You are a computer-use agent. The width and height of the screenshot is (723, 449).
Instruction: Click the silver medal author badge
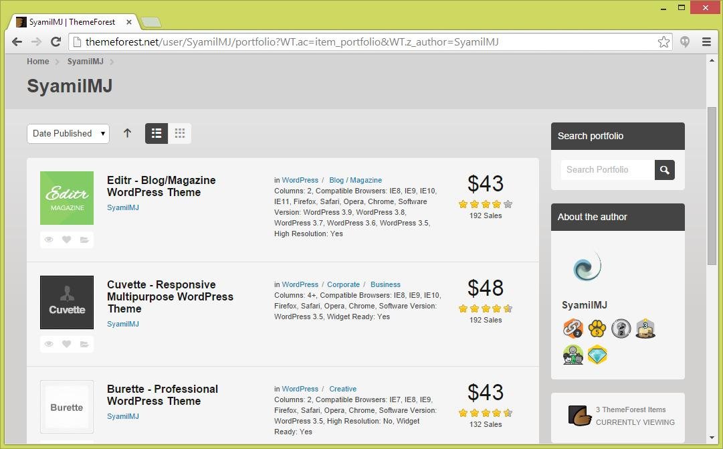621,329
